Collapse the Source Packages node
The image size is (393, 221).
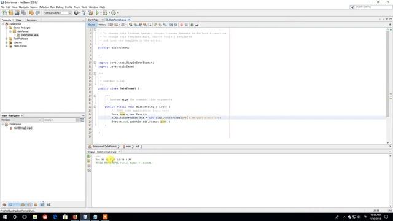7,28
